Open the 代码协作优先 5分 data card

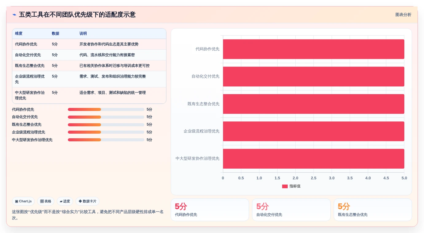tap(210, 210)
